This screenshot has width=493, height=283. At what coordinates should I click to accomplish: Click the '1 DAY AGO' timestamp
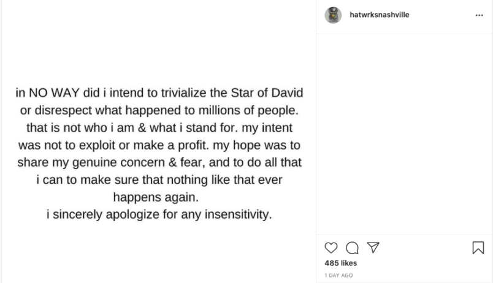coord(338,275)
